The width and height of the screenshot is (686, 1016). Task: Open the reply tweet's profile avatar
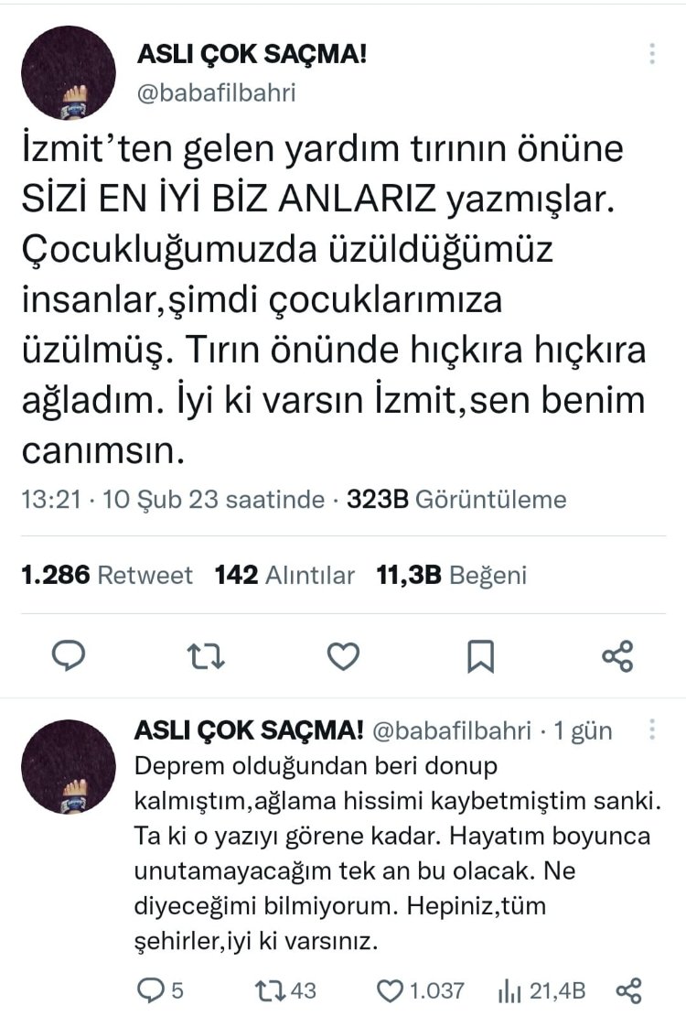69,766
